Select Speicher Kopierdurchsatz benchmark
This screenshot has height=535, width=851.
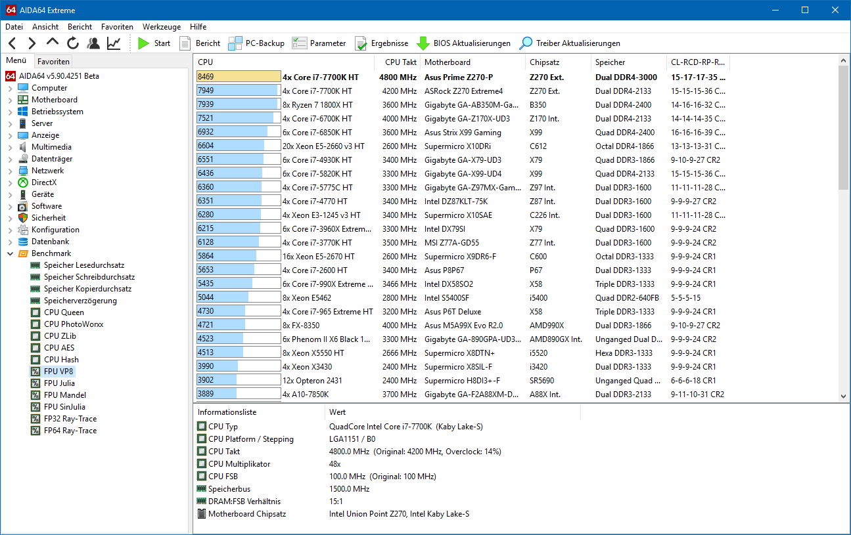[87, 289]
